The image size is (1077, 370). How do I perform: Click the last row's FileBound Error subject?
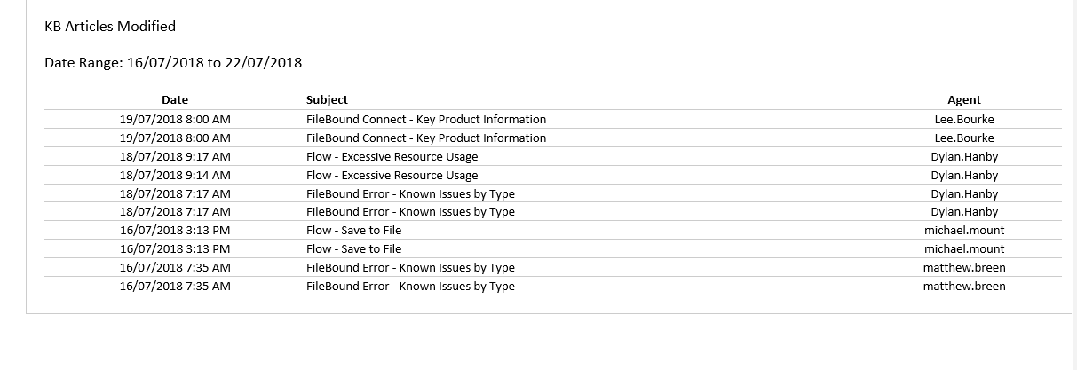point(410,287)
